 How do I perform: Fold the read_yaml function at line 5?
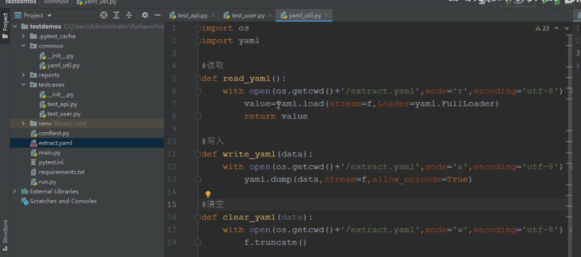pyautogui.click(x=198, y=79)
